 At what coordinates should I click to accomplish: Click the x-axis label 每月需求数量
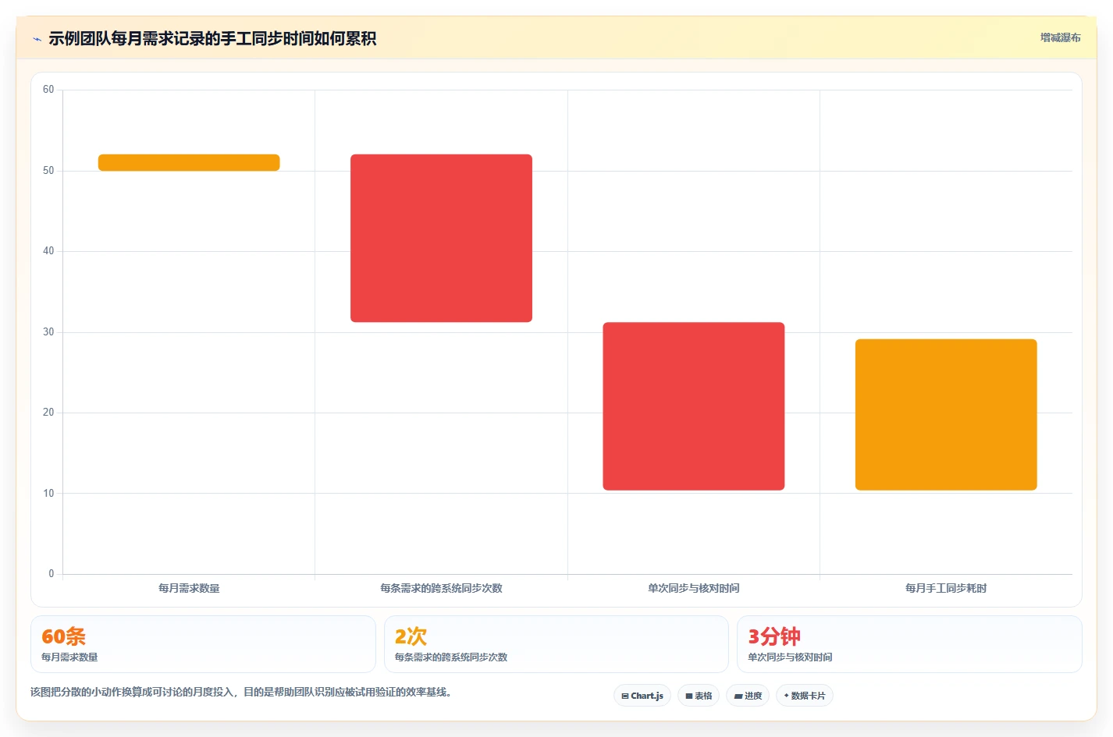pyautogui.click(x=189, y=588)
